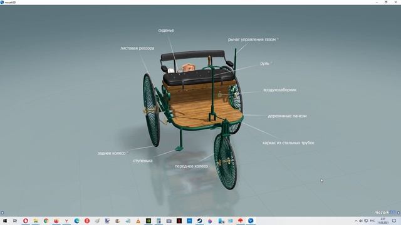This screenshot has width=401, height=225.
Task: Open Microsoft Edge from taskbar
Action: click(76, 221)
